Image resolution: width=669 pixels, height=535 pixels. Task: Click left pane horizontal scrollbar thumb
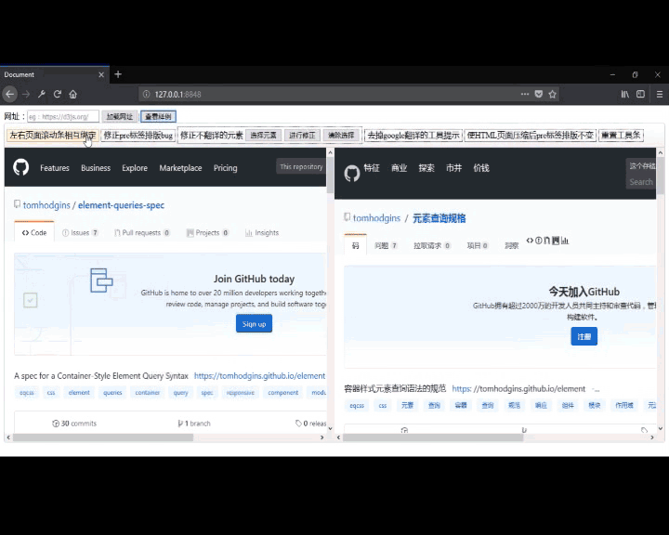coord(103,437)
